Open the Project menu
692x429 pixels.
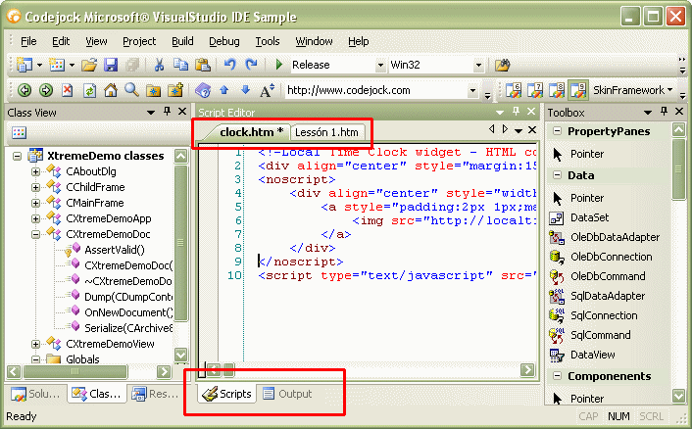139,41
